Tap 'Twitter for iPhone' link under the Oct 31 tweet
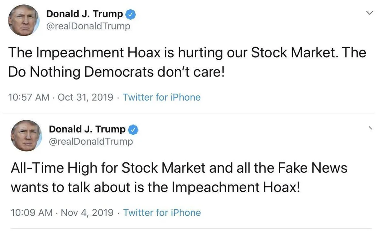Viewport: 379px width, 232px height. point(161,97)
